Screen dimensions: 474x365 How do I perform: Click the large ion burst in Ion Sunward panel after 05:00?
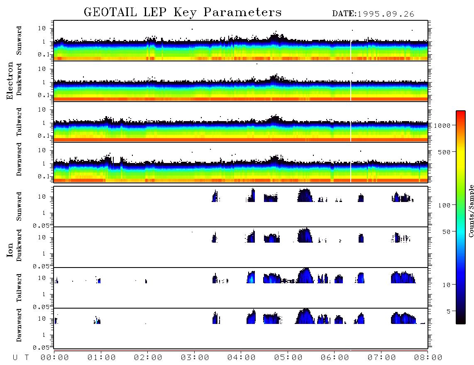point(305,195)
